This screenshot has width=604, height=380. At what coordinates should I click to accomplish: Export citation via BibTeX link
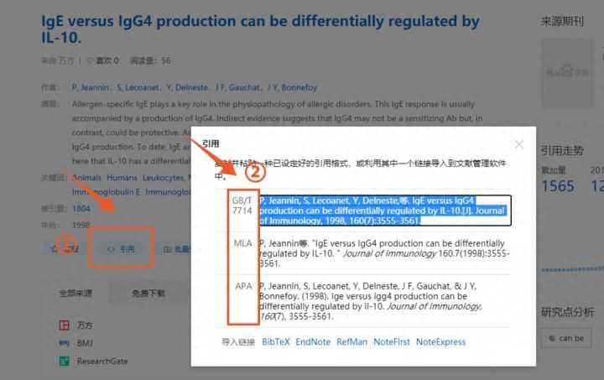pos(276,342)
